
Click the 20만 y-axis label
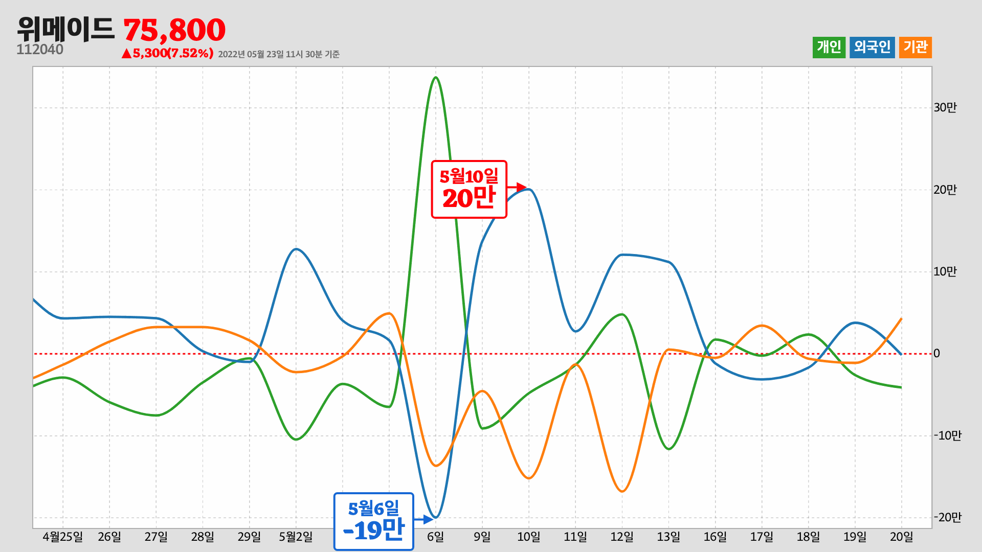click(945, 190)
